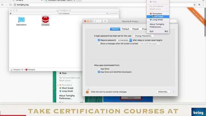Open the Applications folder icon in Tomighty window

pos(22,20)
